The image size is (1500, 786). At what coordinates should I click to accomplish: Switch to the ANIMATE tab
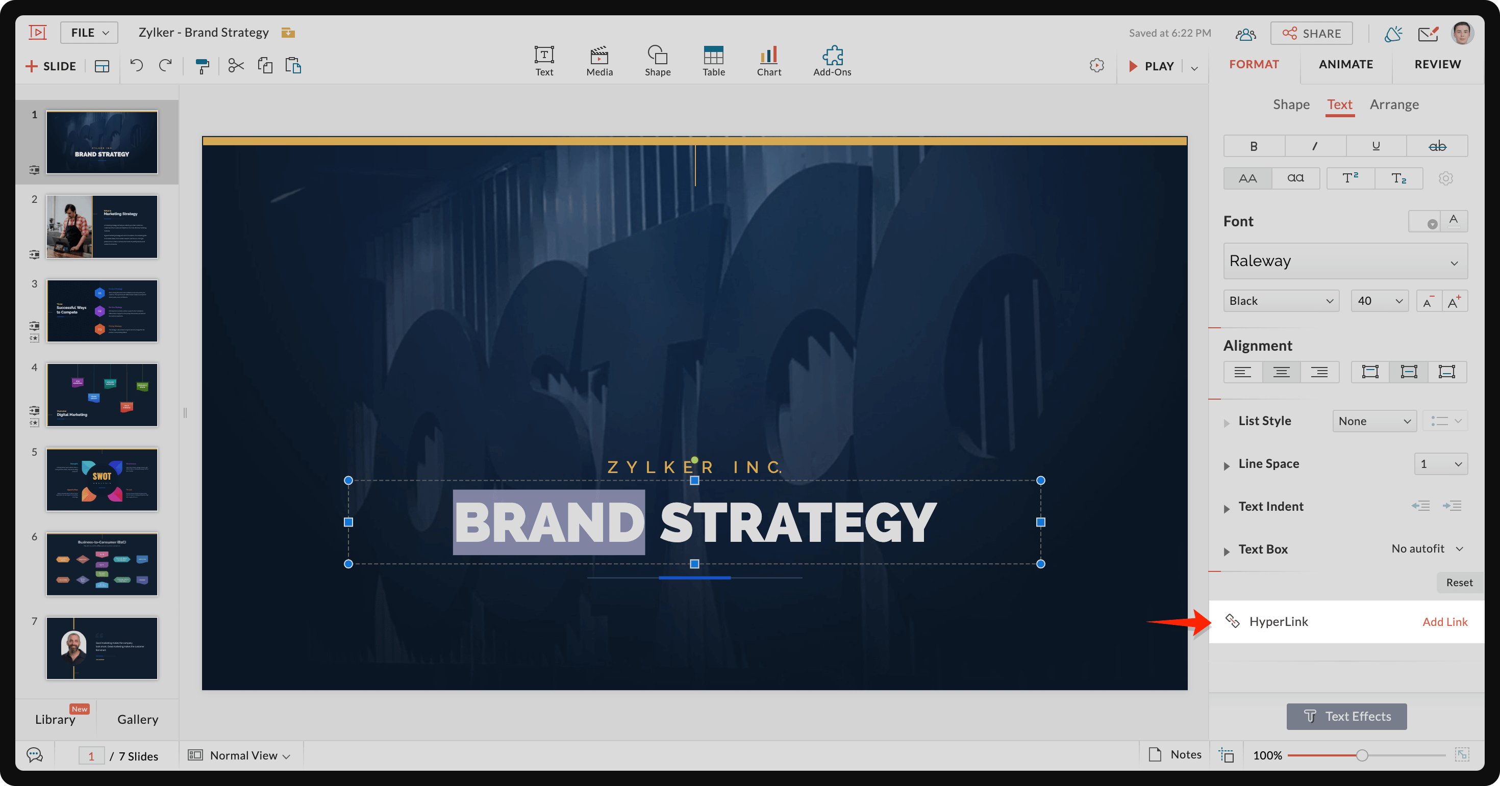pyautogui.click(x=1345, y=65)
